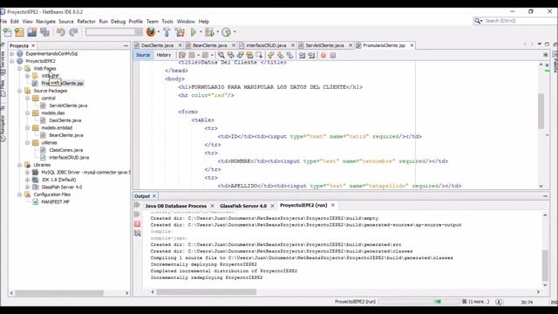Click the Undo arrow icon
This screenshot has height=314, width=558.
click(61, 32)
